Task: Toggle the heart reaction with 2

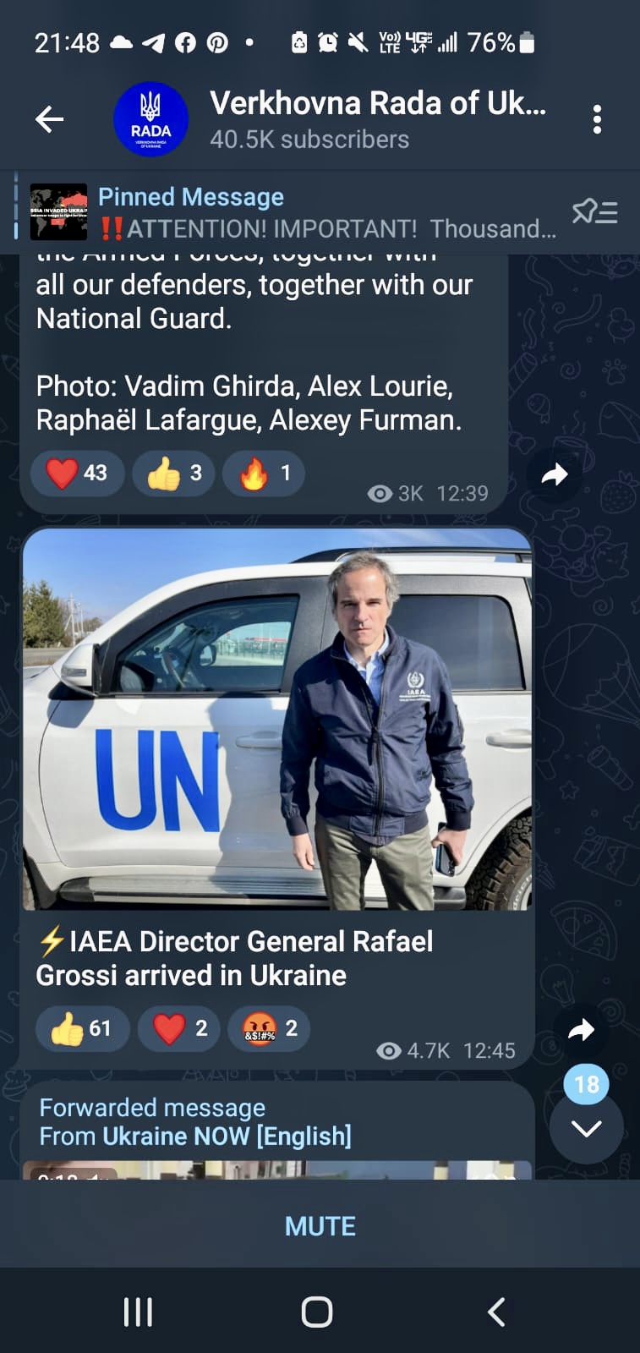Action: pyautogui.click(x=178, y=1028)
